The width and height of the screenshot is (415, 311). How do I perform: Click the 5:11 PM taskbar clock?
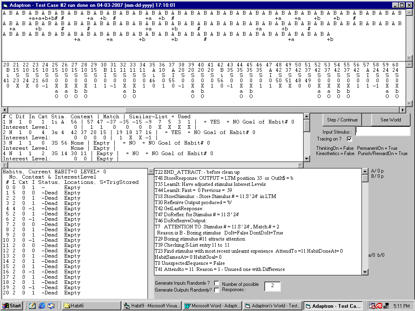402,306
